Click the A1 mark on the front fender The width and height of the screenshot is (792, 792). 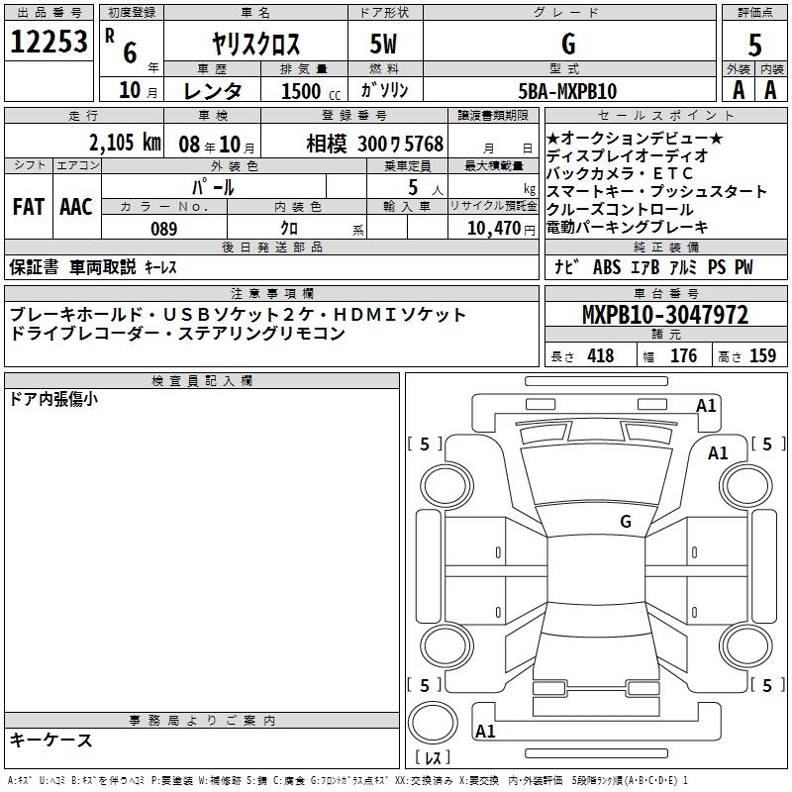pyautogui.click(x=718, y=453)
